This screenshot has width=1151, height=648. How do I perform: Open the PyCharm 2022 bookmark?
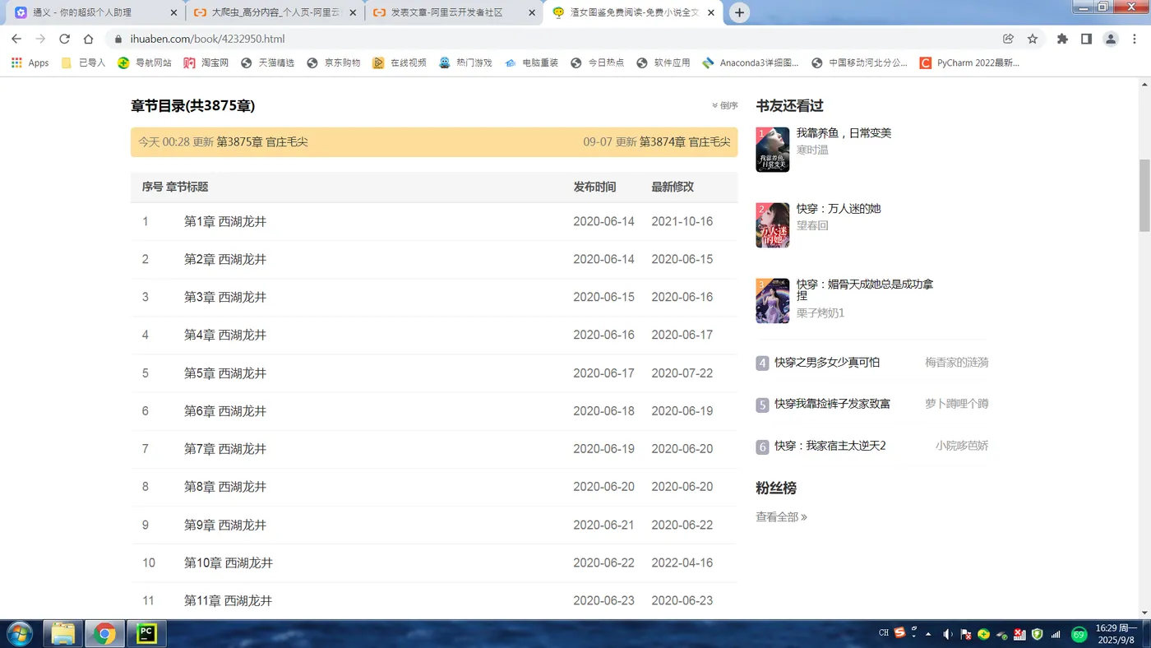point(969,62)
